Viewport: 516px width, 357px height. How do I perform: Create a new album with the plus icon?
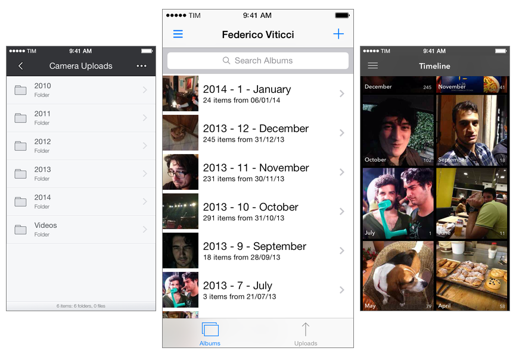pos(338,34)
